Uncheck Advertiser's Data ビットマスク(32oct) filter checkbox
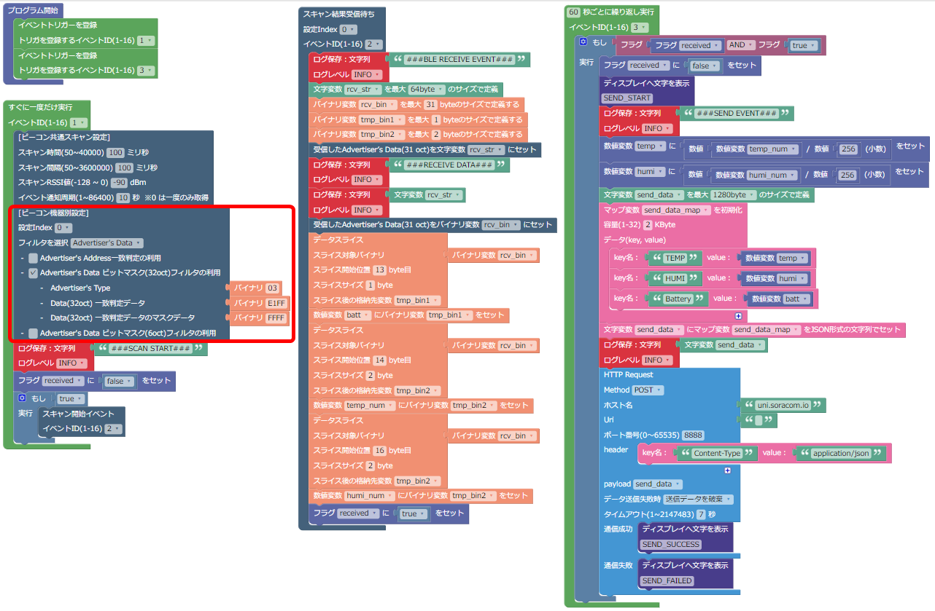 click(33, 273)
